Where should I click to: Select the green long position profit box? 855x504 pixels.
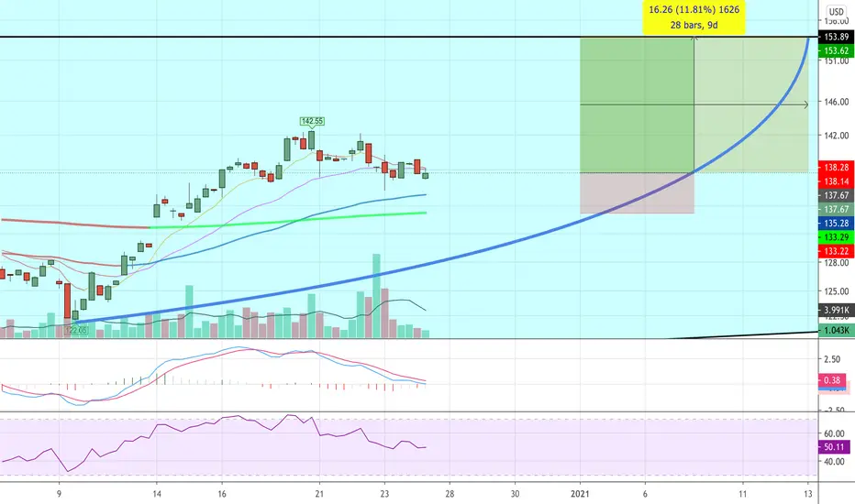pos(637,105)
